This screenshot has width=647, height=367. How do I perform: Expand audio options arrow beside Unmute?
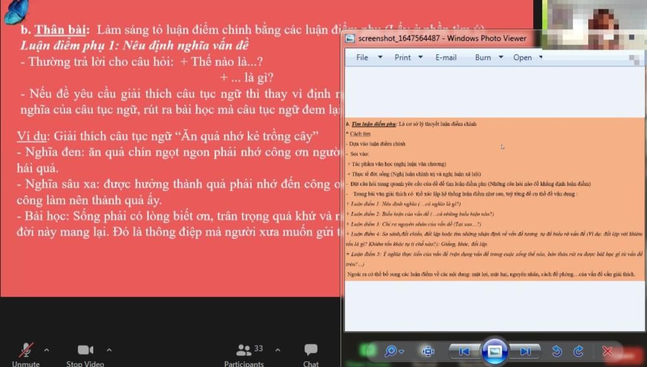click(x=47, y=350)
